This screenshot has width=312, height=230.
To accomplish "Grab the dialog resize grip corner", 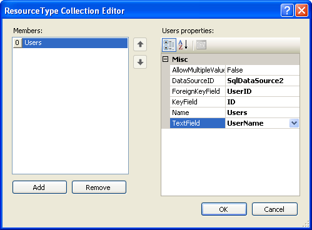I will [x=306, y=224].
